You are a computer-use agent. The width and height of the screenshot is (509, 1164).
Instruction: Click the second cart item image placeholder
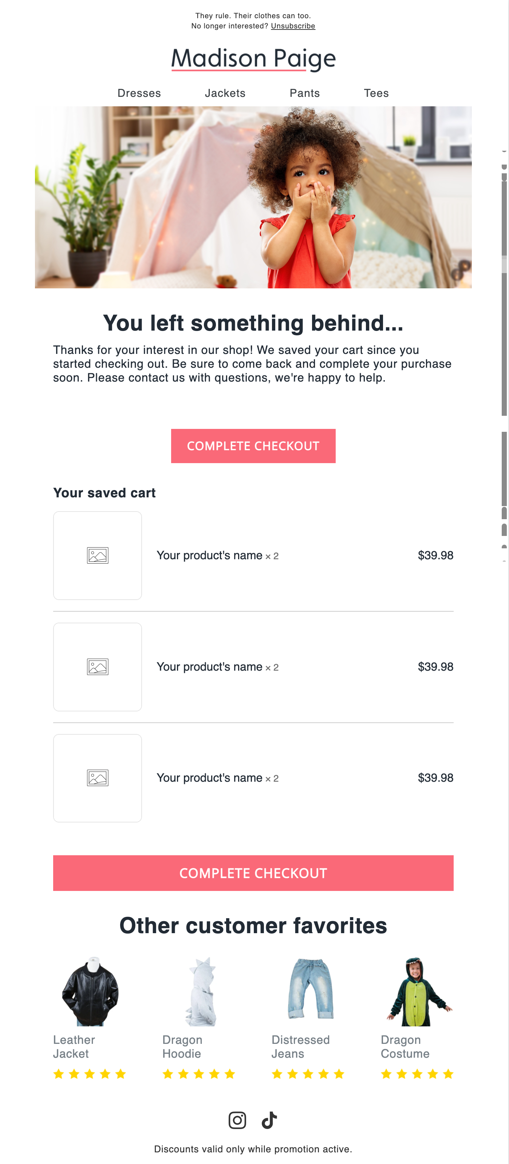pos(98,667)
